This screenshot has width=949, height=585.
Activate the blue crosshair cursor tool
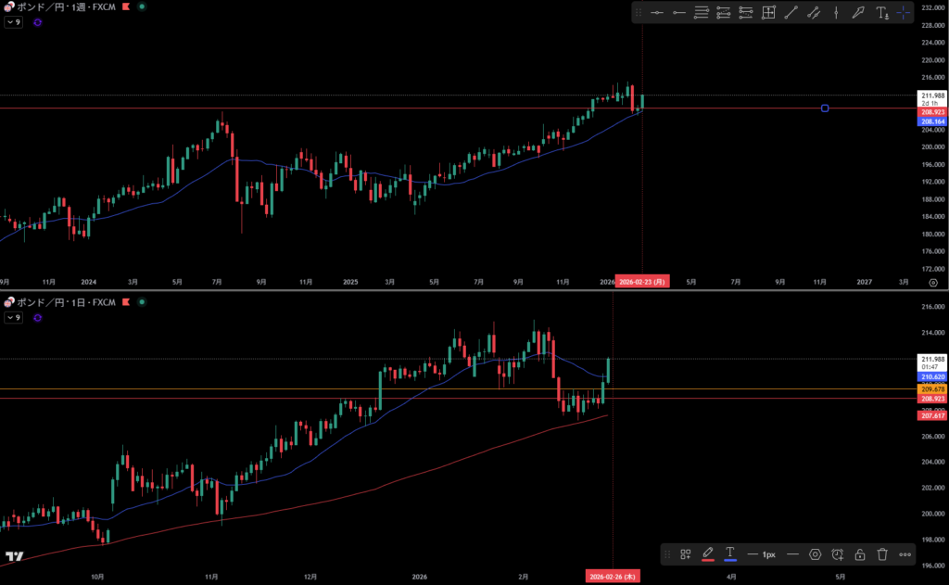pos(904,13)
